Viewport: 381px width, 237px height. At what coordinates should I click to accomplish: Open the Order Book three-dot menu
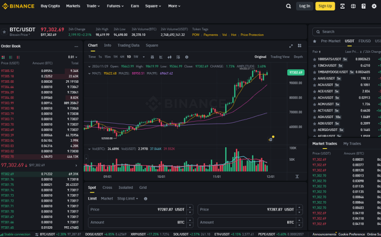(76, 46)
